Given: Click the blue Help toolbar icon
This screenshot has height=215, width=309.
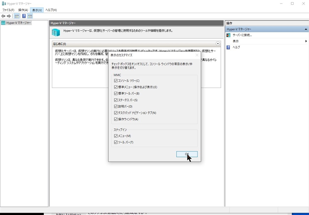Looking at the screenshot, I should pos(24,16).
